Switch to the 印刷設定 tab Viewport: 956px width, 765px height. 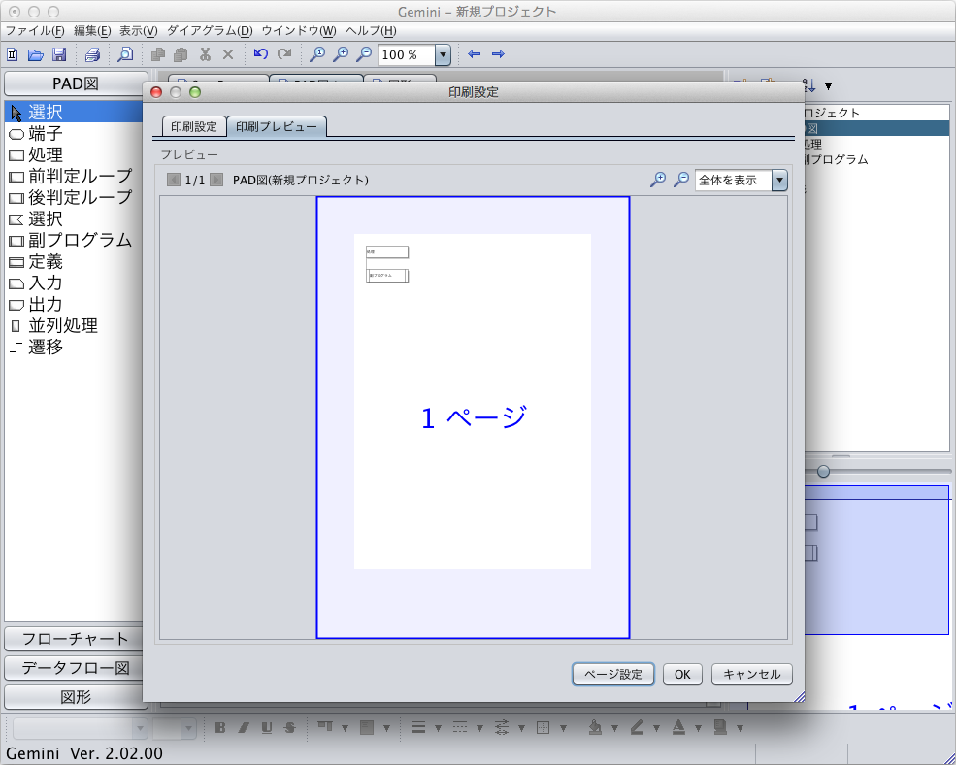point(194,127)
